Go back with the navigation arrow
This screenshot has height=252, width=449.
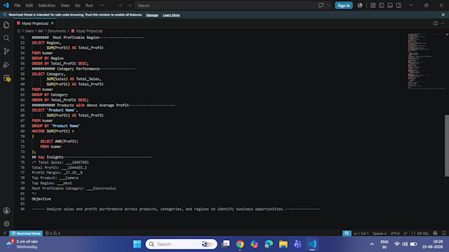pyautogui.click(x=121, y=5)
